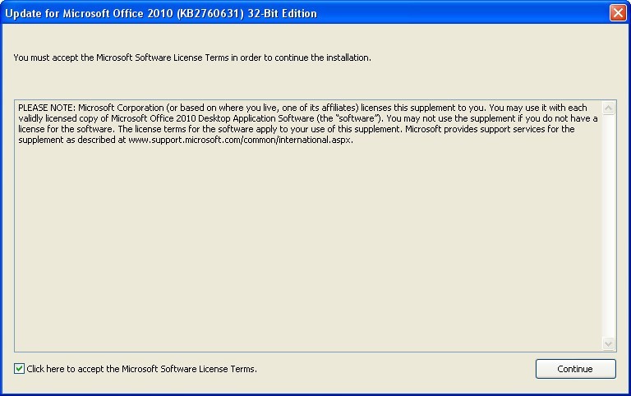Uncheck the accept Microsoft Software License Terms checkbox
Viewport: 631px width, 396px height.
point(19,368)
